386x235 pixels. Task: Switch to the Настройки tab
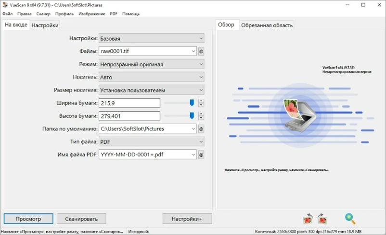tap(45, 25)
